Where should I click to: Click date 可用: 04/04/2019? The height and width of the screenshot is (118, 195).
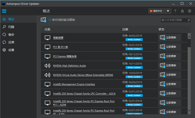132,82
